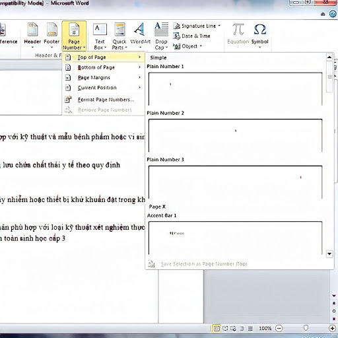
Task: Minimize the ribbon caret icon
Action: [x=323, y=15]
